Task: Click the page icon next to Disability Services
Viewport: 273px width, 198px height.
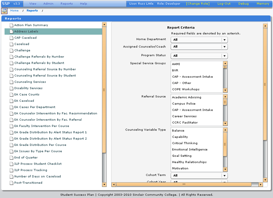Action: pyautogui.click(x=11, y=88)
